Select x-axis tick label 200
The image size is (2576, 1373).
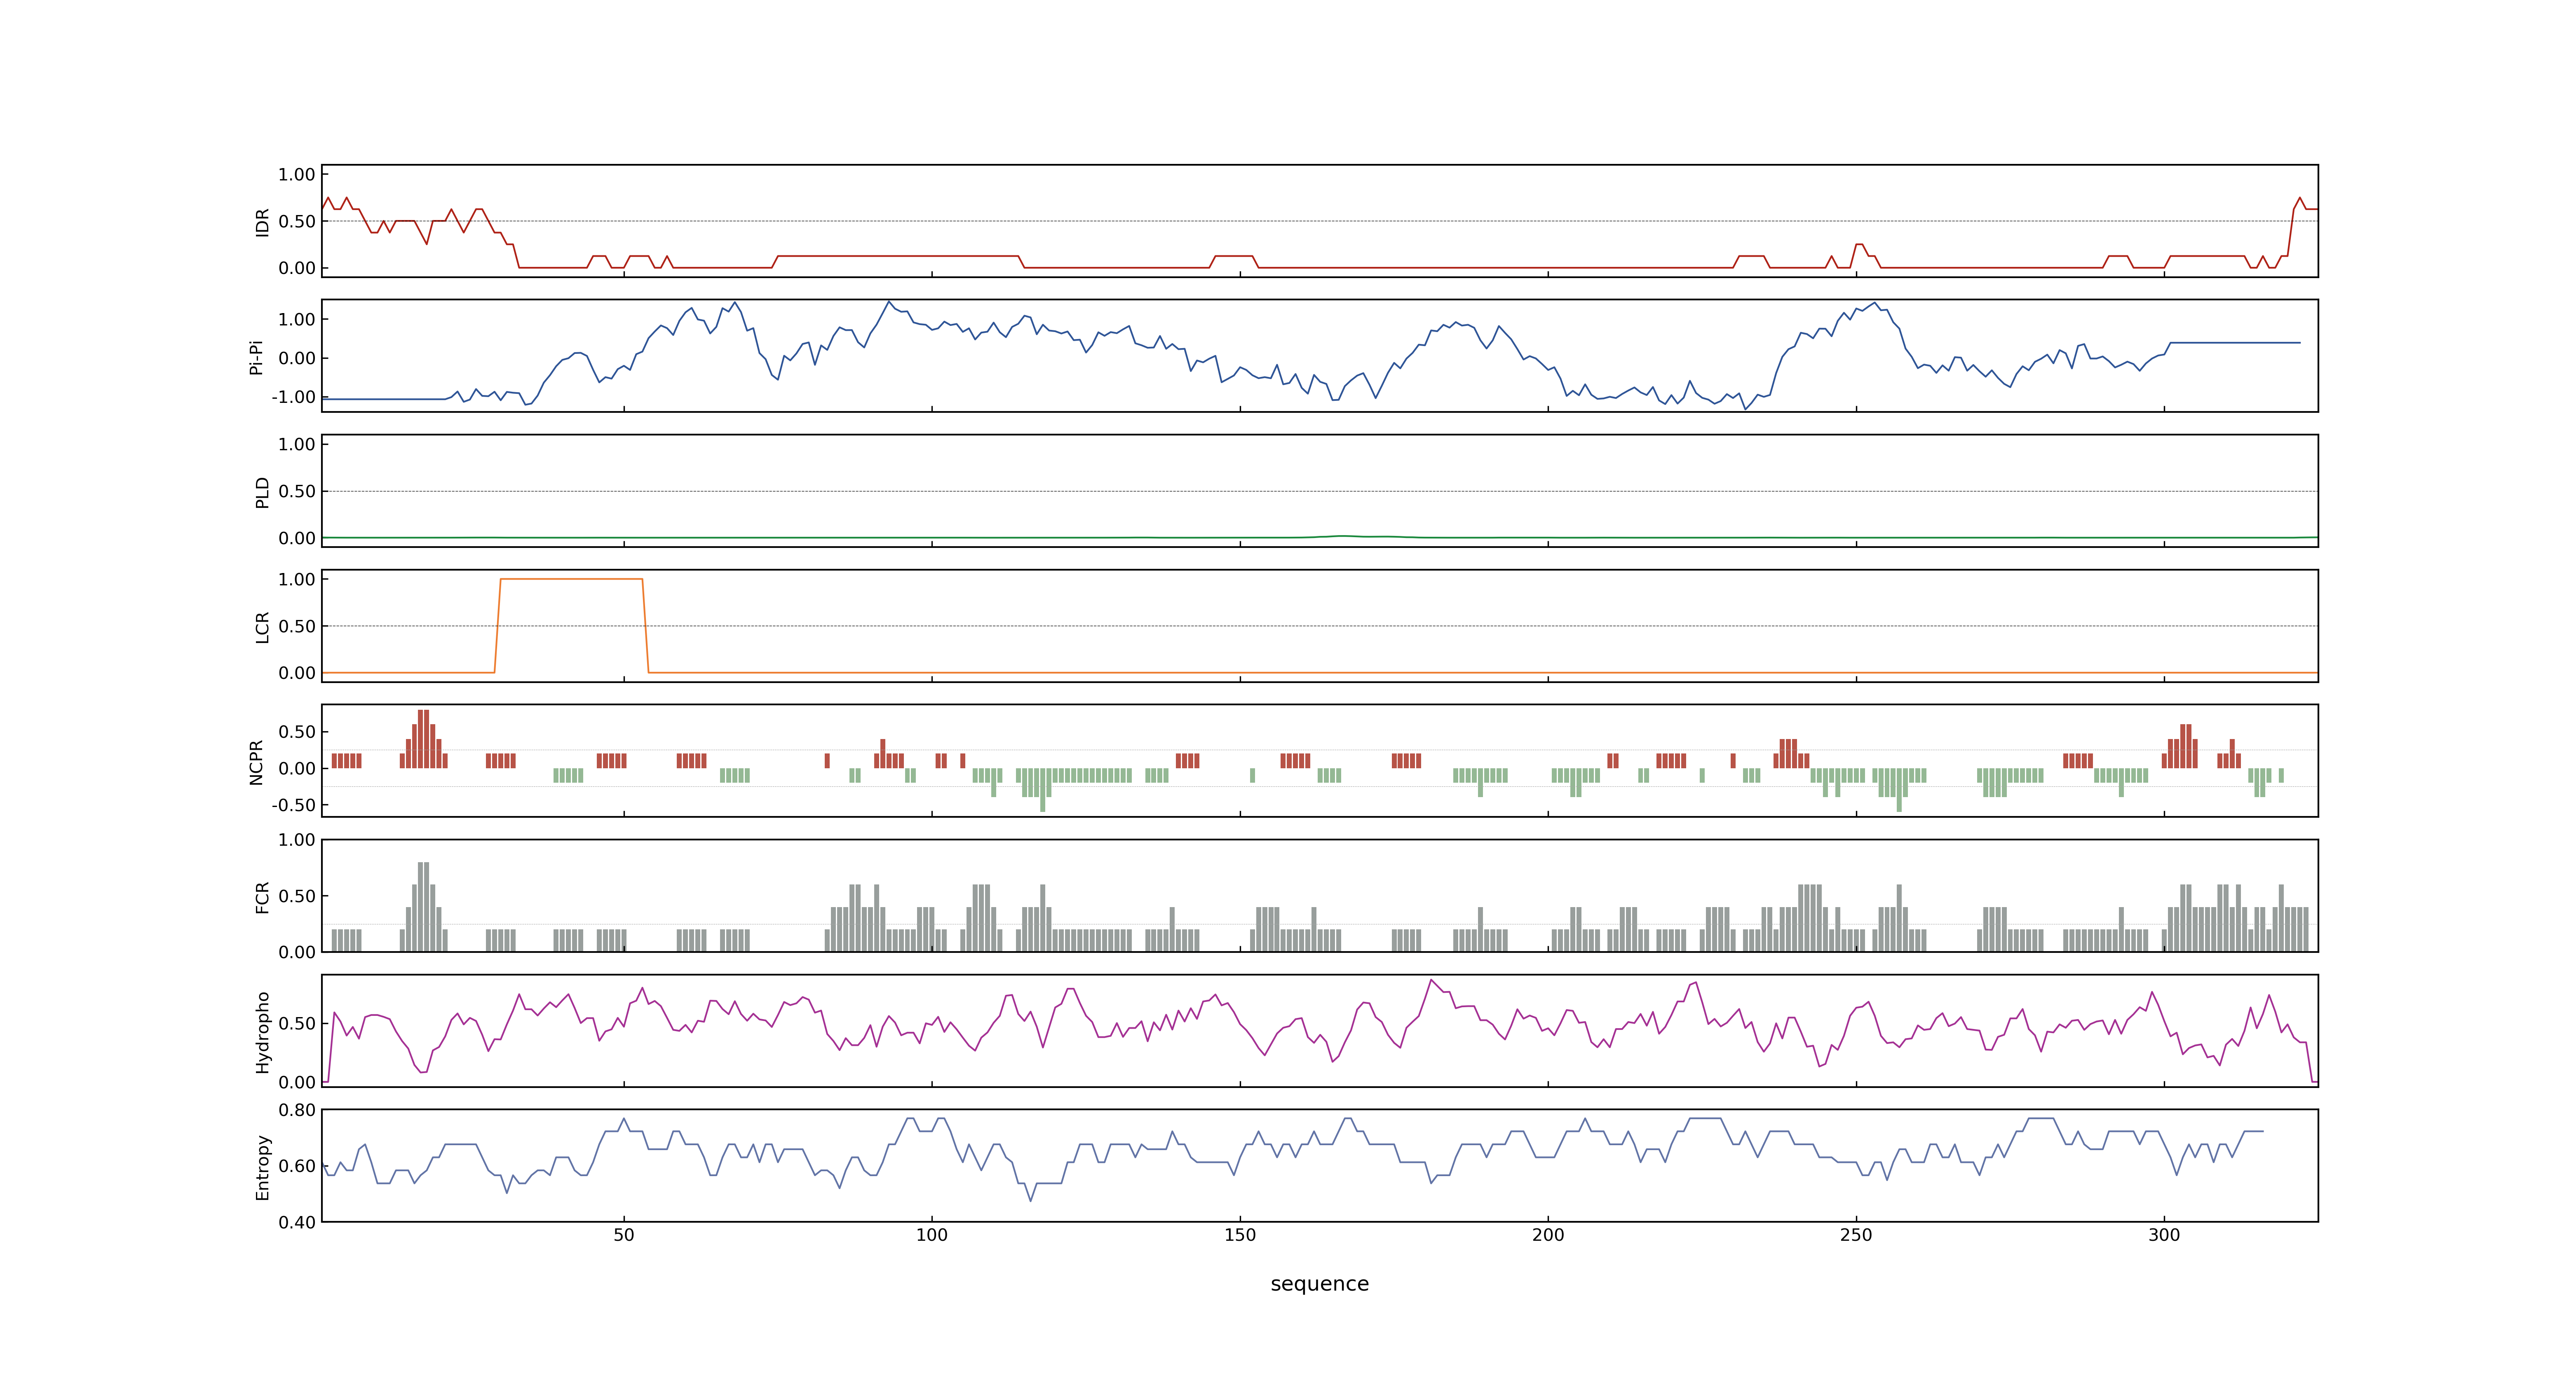[1548, 1235]
